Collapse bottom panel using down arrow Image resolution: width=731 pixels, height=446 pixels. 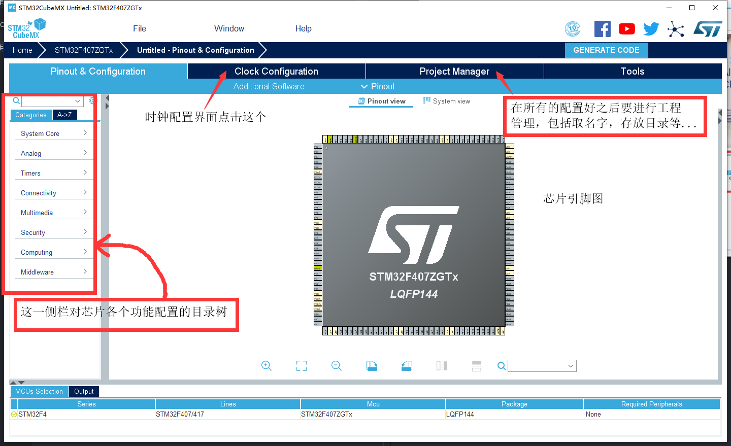point(21,383)
